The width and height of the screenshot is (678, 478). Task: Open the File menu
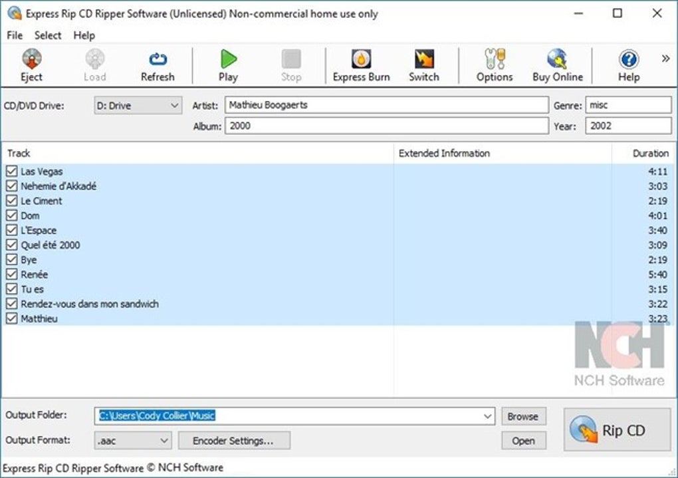15,35
